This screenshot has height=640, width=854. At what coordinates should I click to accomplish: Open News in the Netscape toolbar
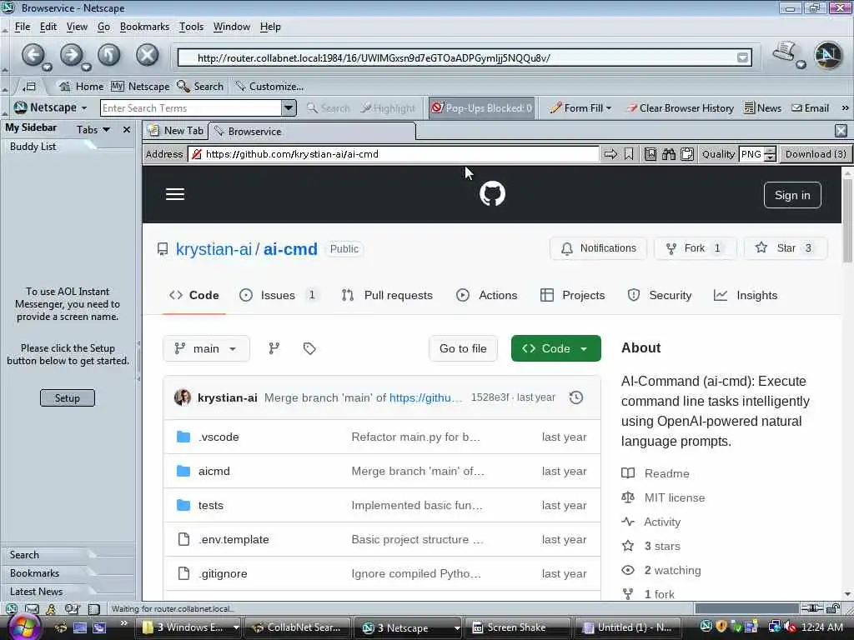pos(762,107)
